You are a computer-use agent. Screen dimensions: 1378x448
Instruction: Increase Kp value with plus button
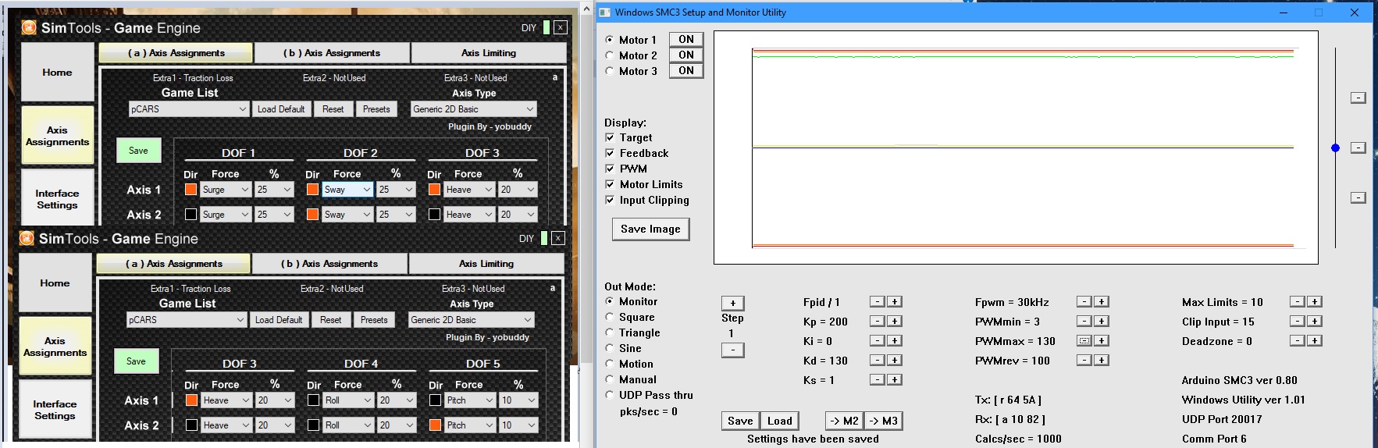895,321
